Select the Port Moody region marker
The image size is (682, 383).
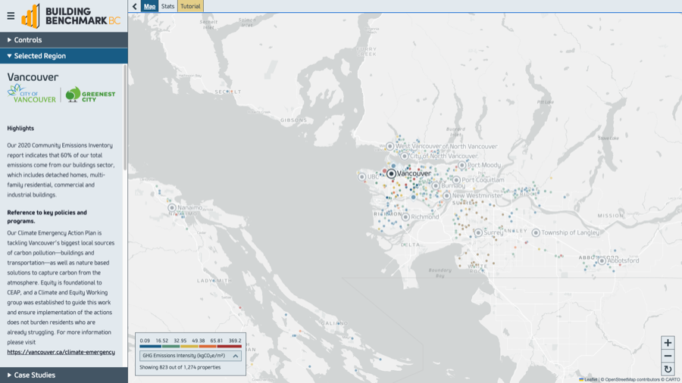coord(462,165)
